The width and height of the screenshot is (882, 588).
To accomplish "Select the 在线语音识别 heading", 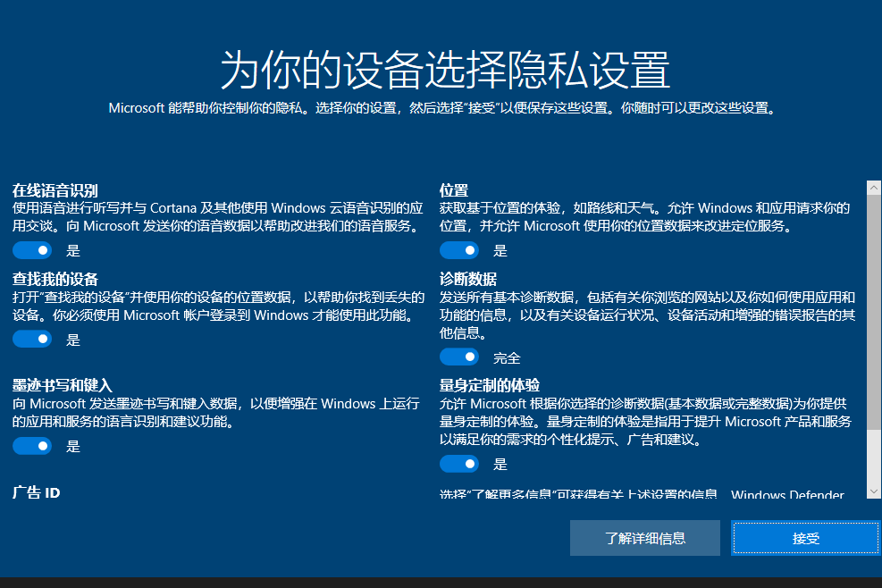I will pyautogui.click(x=55, y=190).
